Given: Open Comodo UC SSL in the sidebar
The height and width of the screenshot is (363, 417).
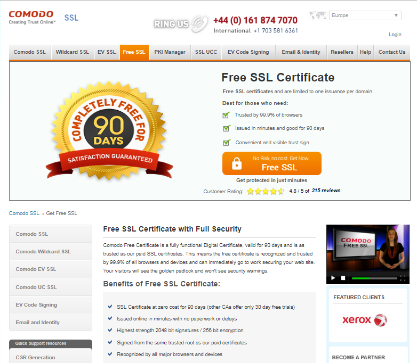Looking at the screenshot, I should coord(51,287).
